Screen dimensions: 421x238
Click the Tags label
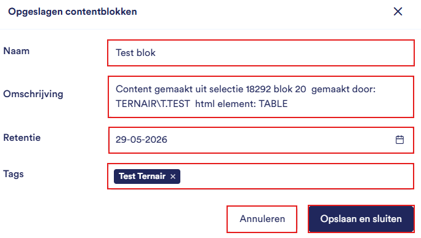(14, 174)
